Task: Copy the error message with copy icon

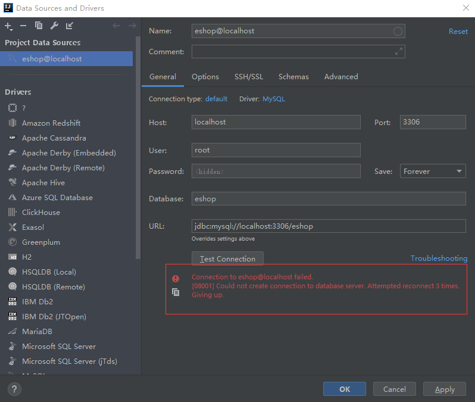Action: click(176, 292)
